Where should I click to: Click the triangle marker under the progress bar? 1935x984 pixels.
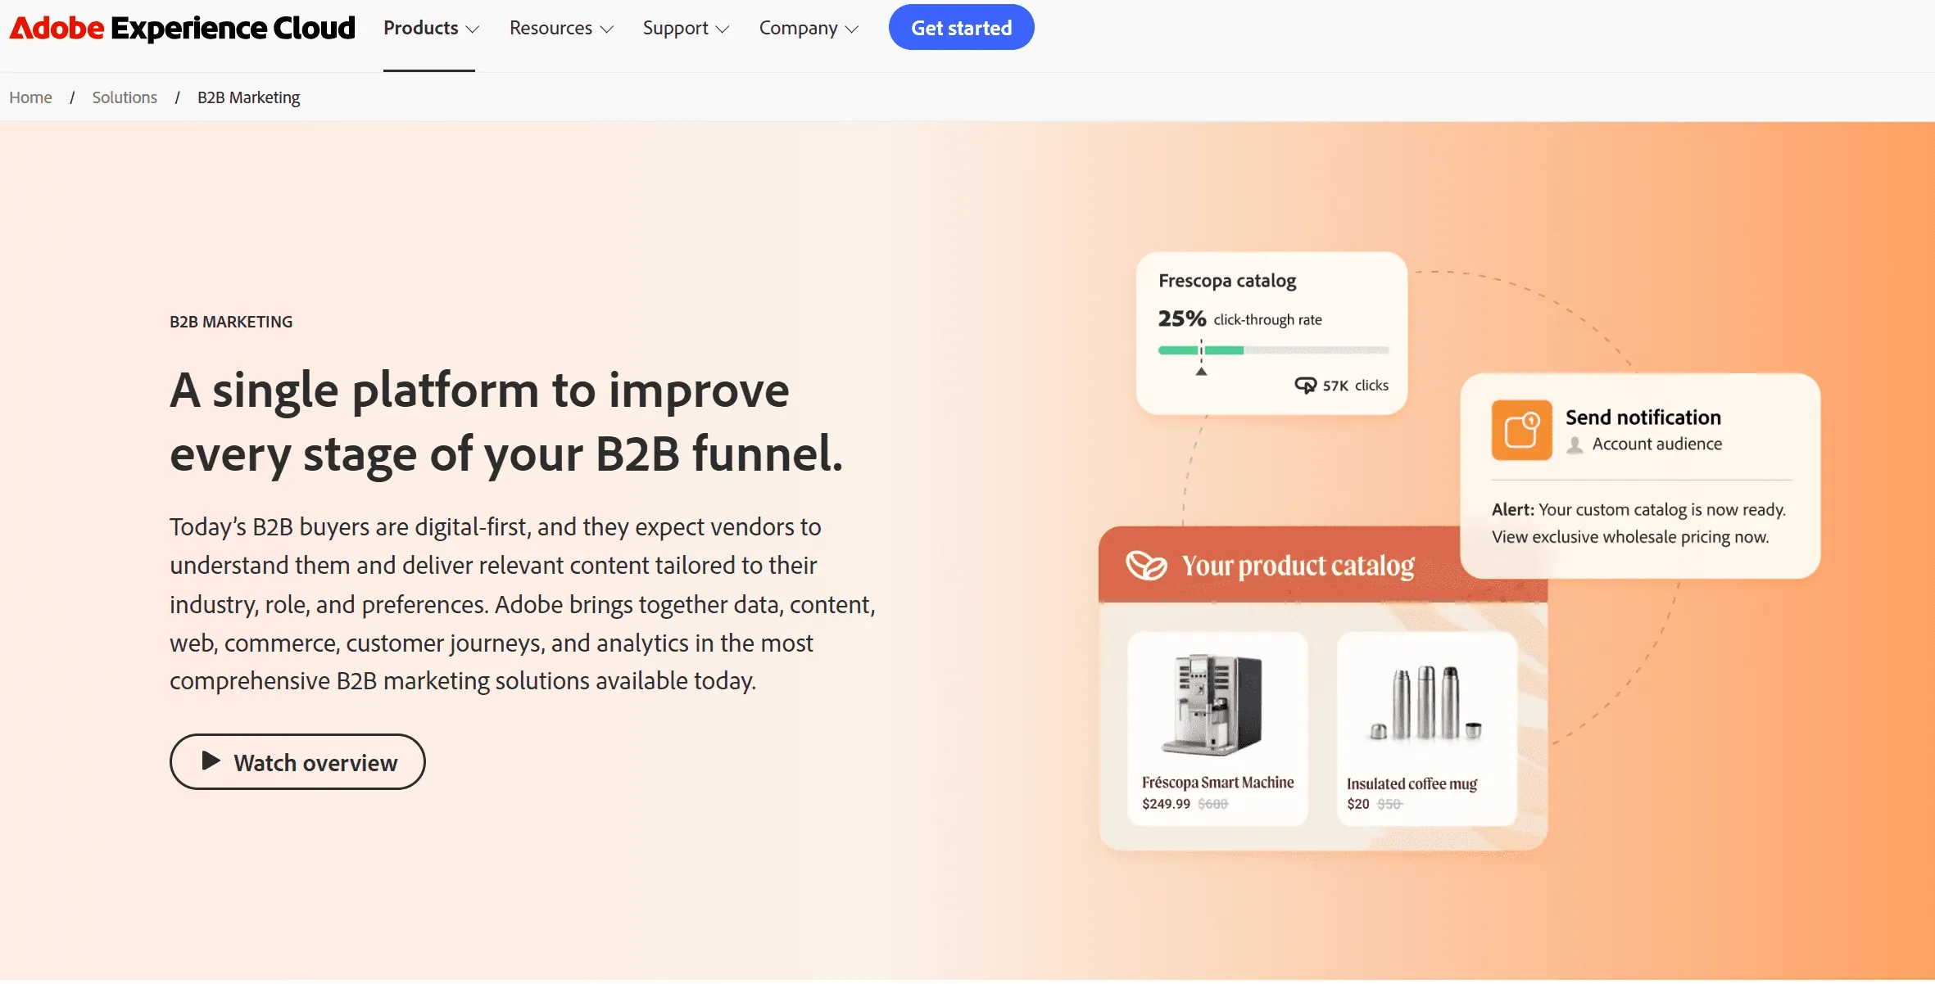pos(1201,372)
